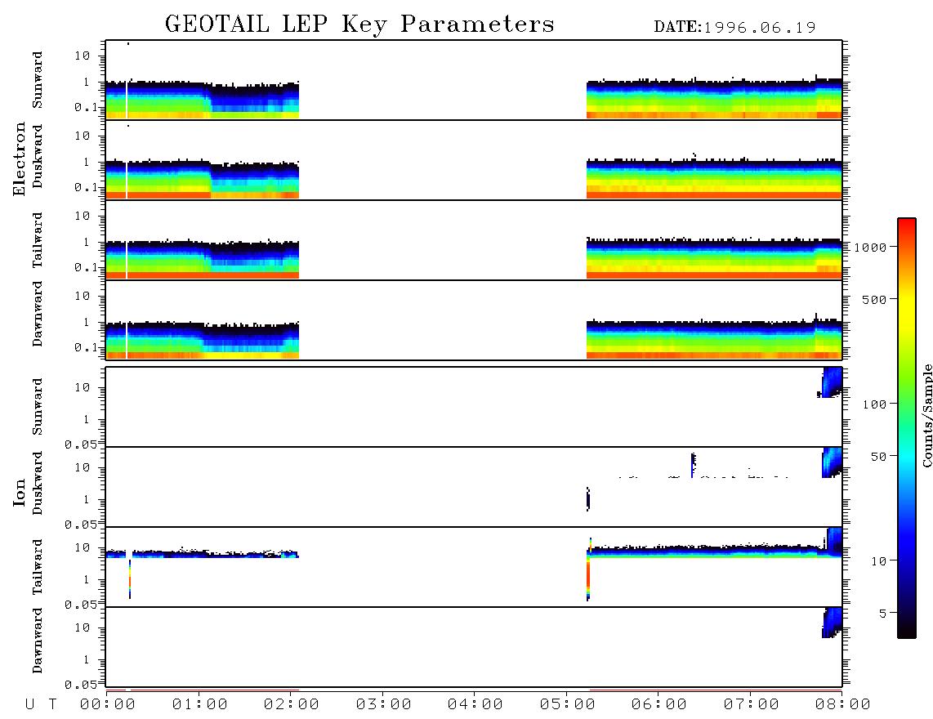
Task: Click the Electron "Sunward" panel label
Action: pos(38,80)
